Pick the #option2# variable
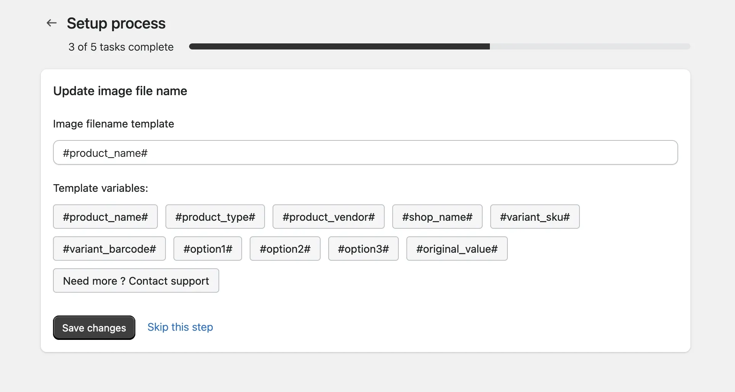Image resolution: width=735 pixels, height=392 pixels. tap(285, 249)
